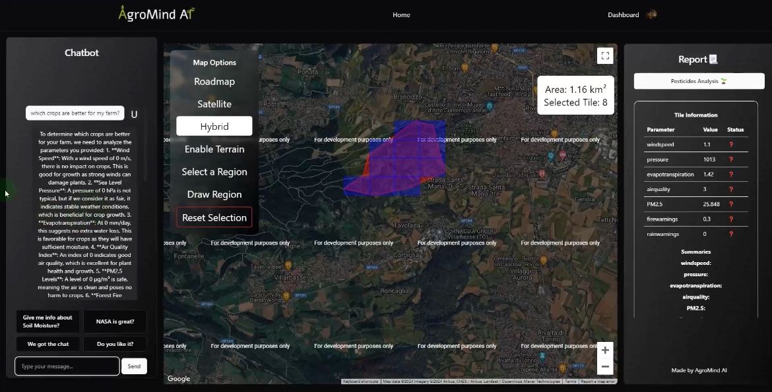Choose the 'NASA is great?' suggestion
772x392 pixels.
click(x=115, y=321)
